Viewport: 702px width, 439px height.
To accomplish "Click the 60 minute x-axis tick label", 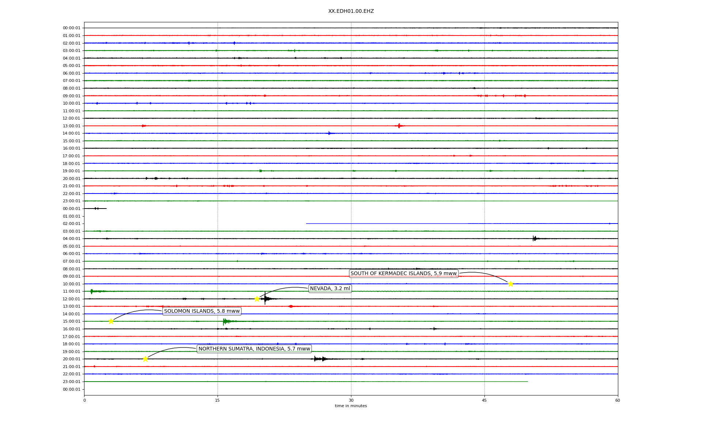I will click(x=618, y=401).
